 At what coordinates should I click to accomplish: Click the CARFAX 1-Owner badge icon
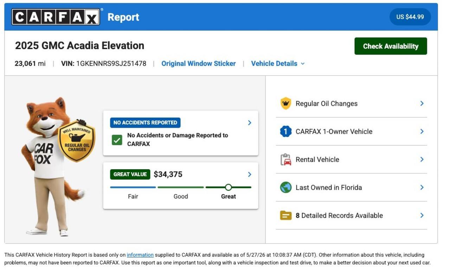[x=285, y=131]
